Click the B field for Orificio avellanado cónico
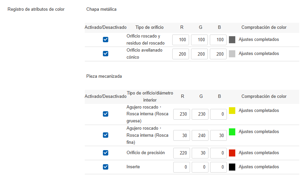The width and height of the screenshot is (306, 189). 218,54
